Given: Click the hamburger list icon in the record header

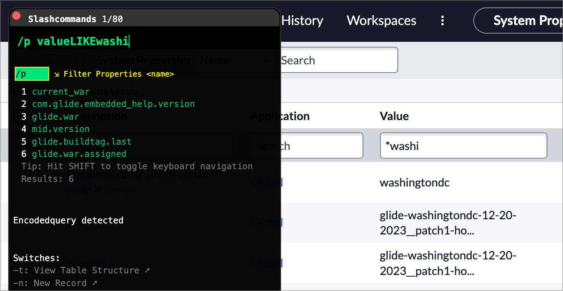Looking at the screenshot, I should point(21,60).
